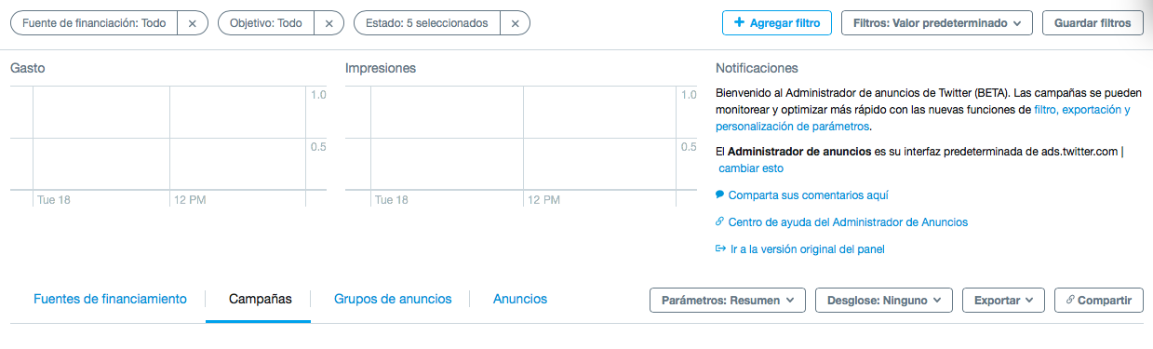1153x349 pixels.
Task: Switch to Fuentes de financiamiento tab
Action: click(110, 299)
